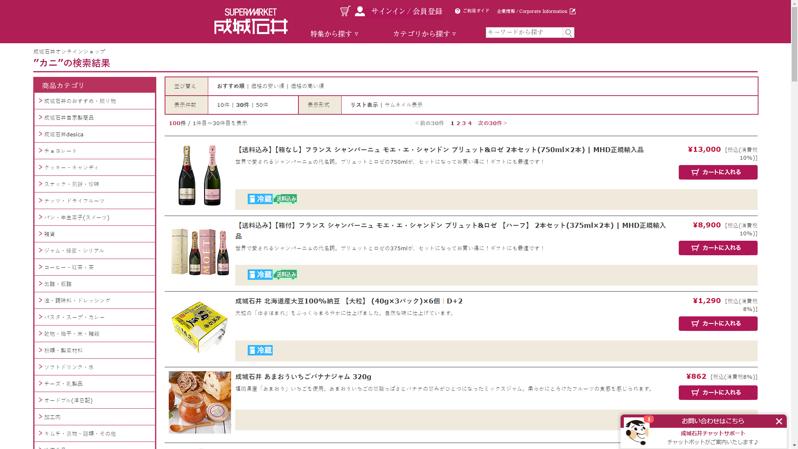
Task: Click the ご利用ガイド help icon
Action: (x=458, y=11)
